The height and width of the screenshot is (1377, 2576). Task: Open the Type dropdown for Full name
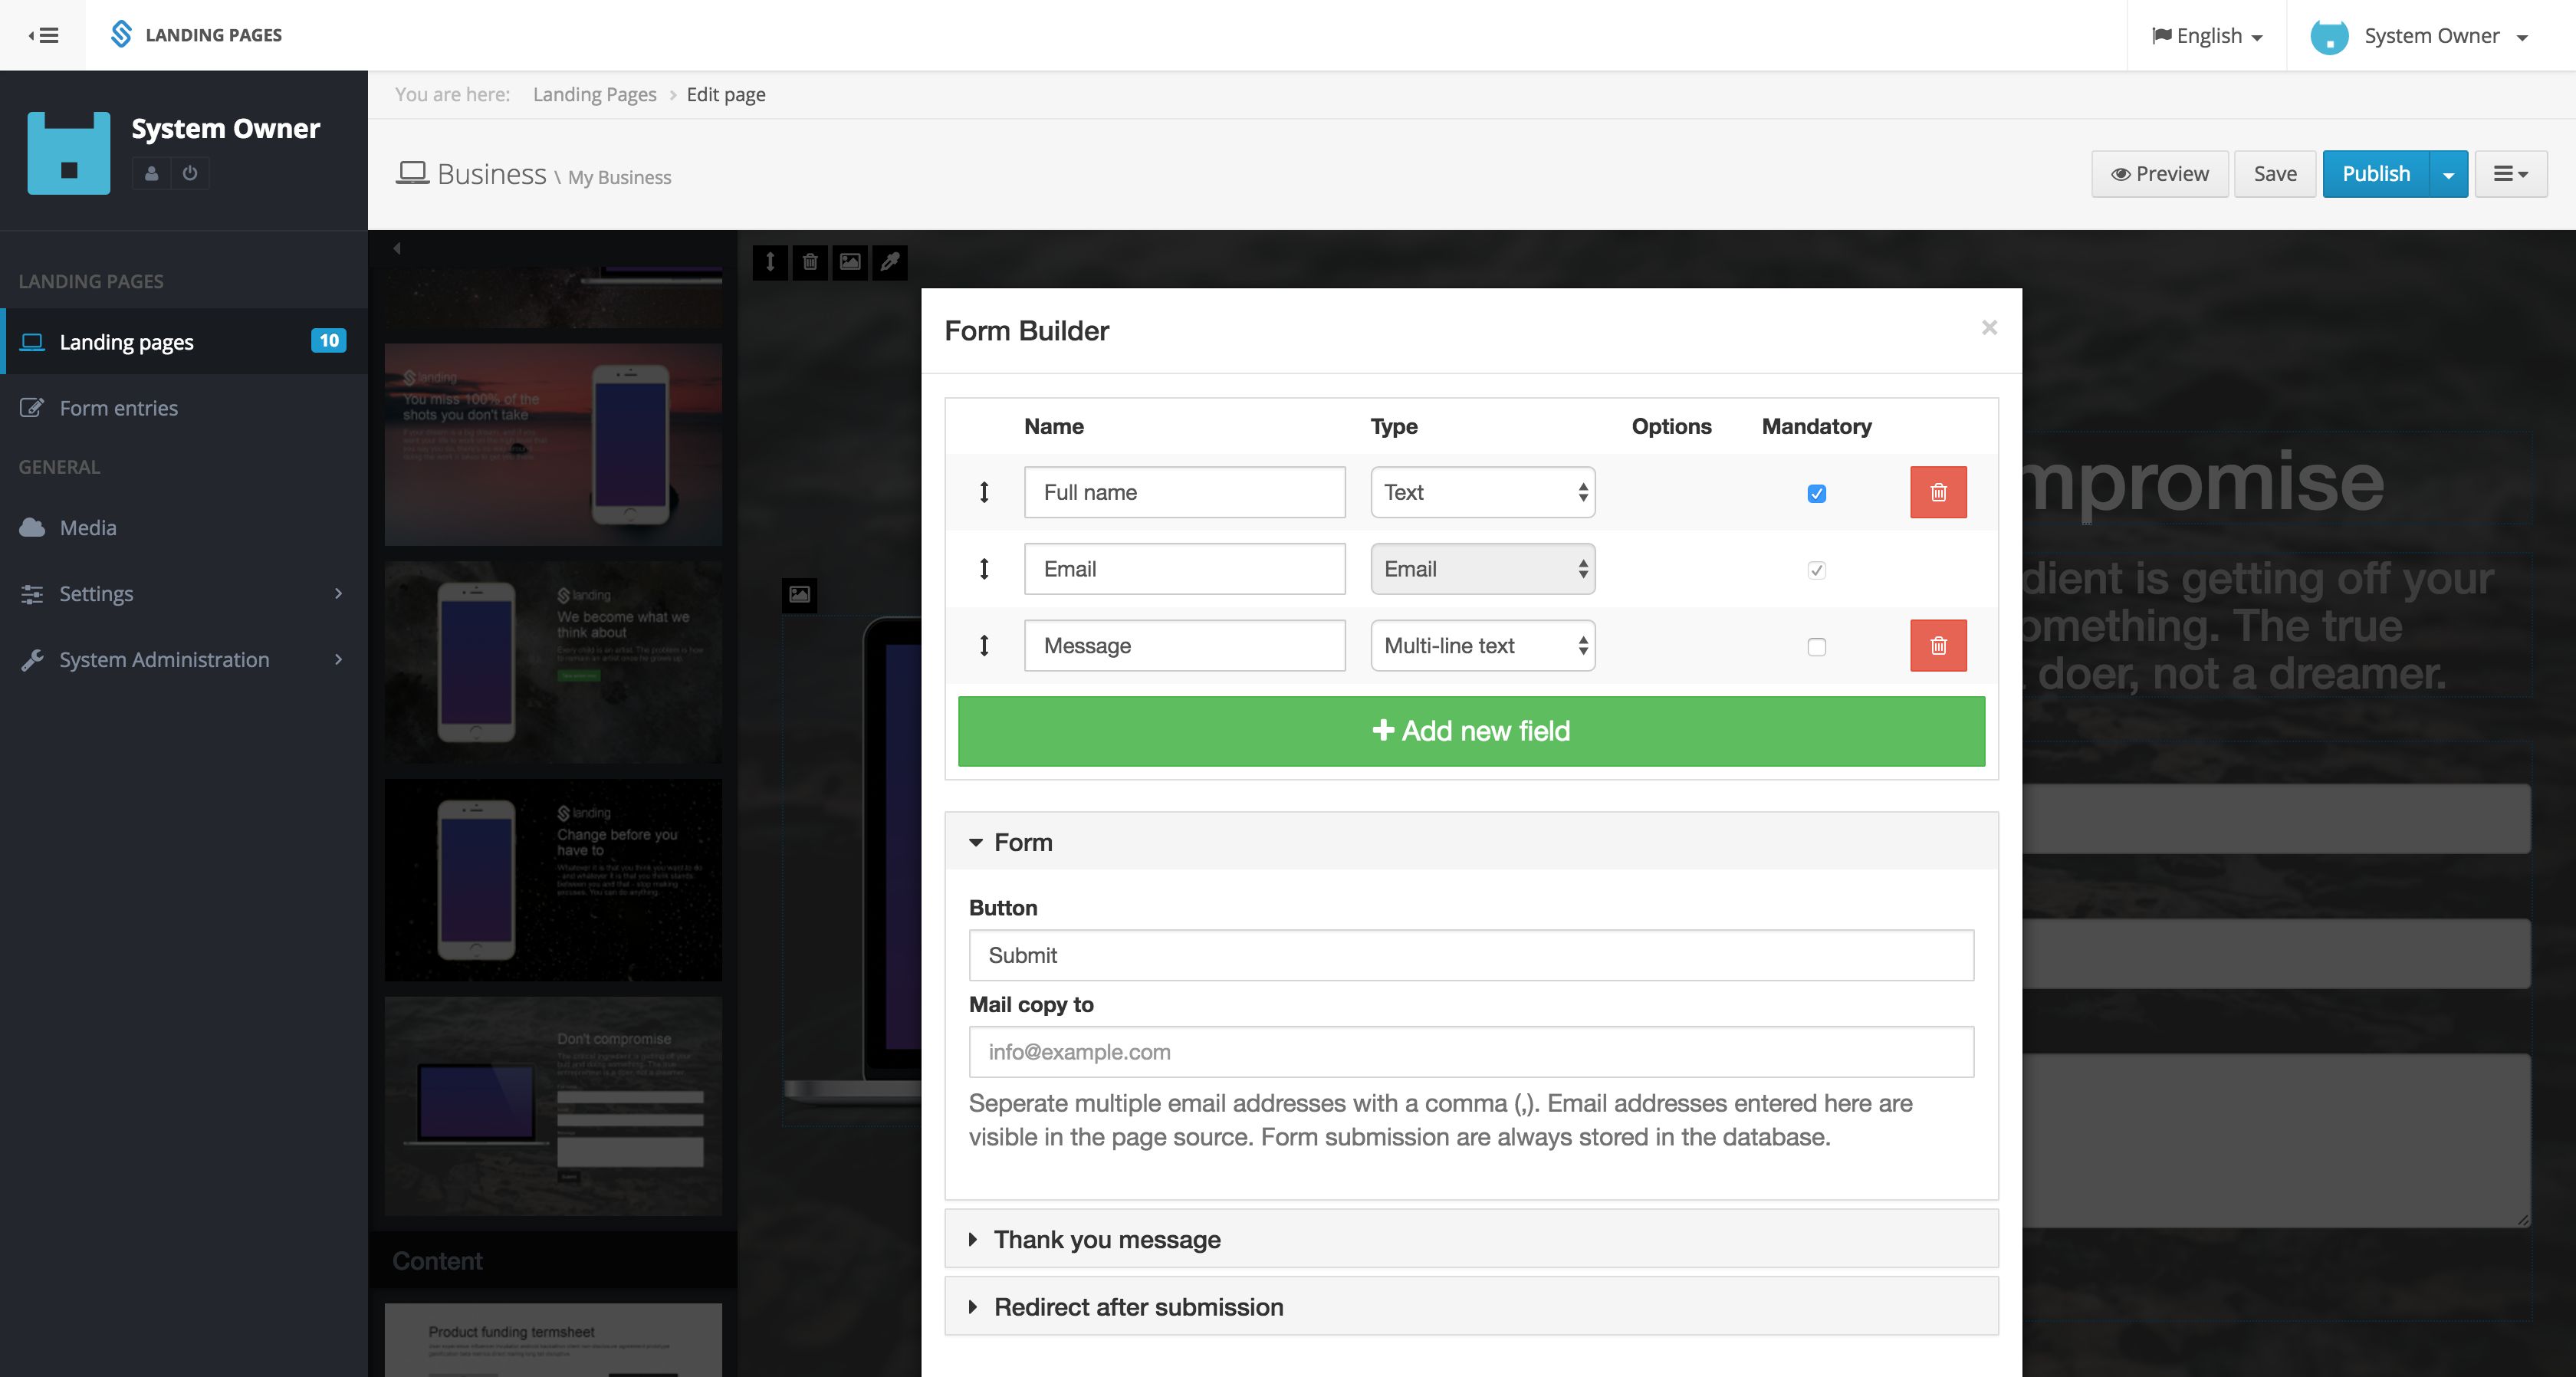(1482, 492)
